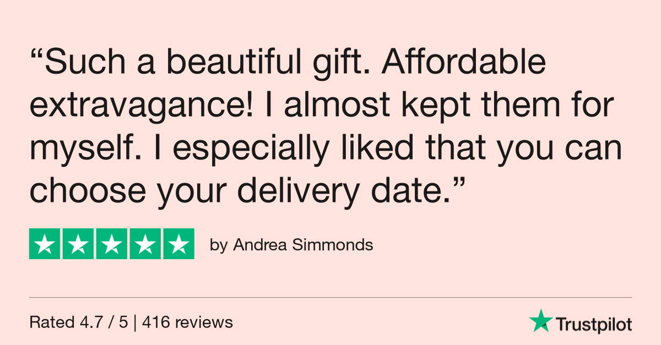Open the Trustpilot wordmark link

(593, 325)
